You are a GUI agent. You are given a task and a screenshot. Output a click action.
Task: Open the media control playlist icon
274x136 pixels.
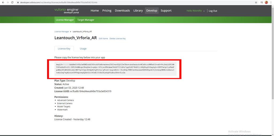point(261,2)
